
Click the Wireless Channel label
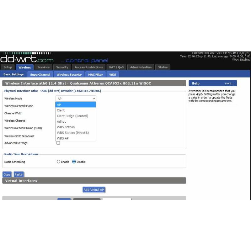pos(15,121)
